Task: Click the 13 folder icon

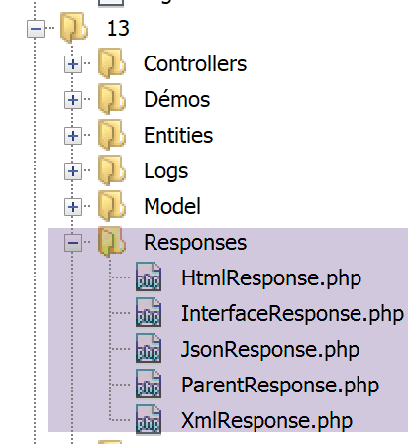Action: pyautogui.click(x=74, y=28)
